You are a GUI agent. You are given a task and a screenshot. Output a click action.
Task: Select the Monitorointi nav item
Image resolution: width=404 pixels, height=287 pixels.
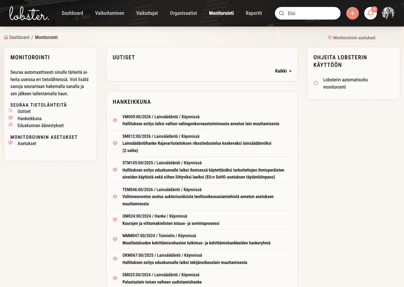point(221,13)
